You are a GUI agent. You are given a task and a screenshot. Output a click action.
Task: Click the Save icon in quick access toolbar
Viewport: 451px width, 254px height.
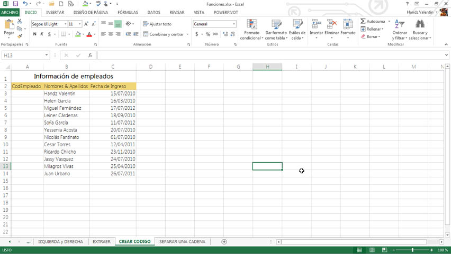(15, 4)
